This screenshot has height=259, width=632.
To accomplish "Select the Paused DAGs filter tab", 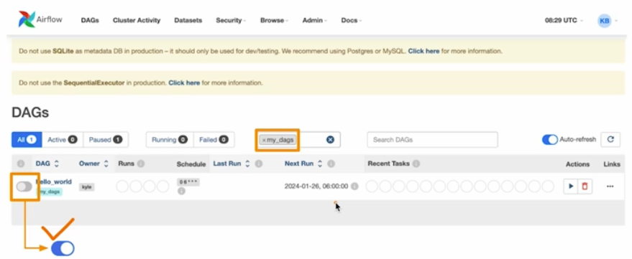I will pos(106,140).
